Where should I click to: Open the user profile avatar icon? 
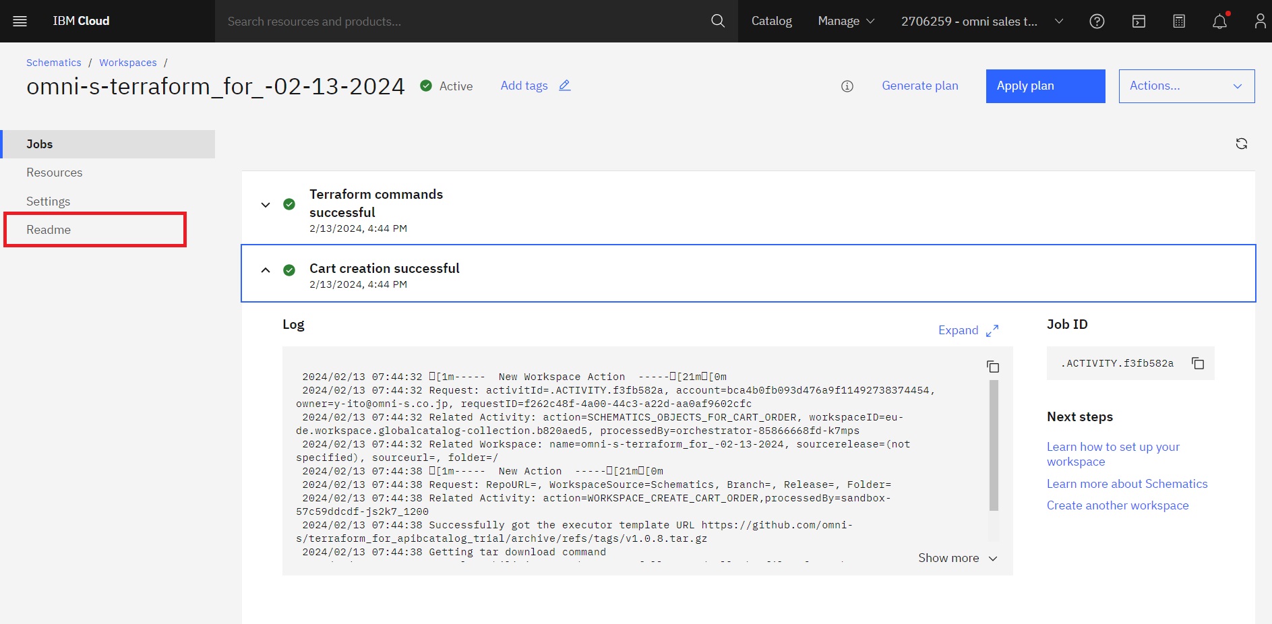[1260, 21]
